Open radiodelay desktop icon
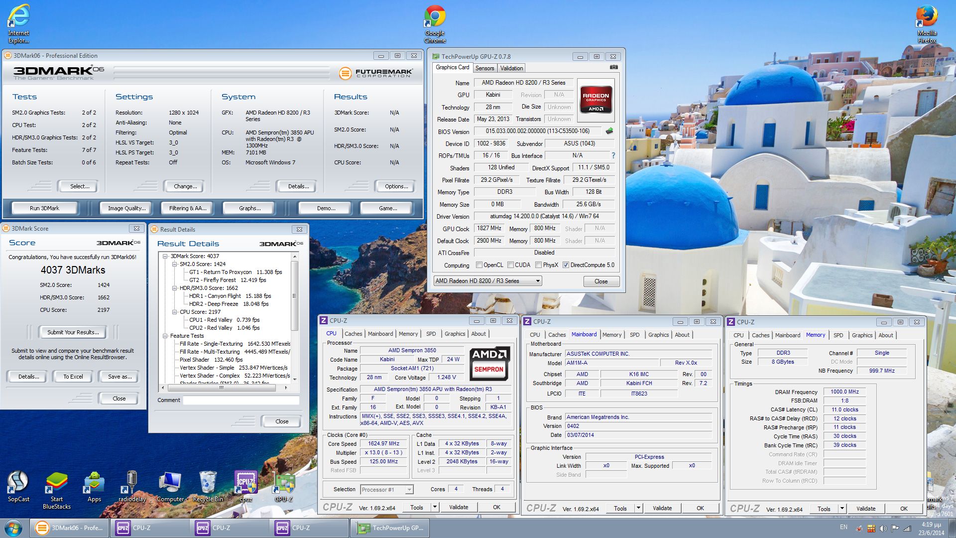 [x=132, y=487]
